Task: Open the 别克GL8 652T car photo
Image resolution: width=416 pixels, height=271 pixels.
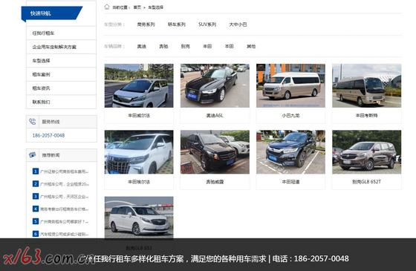Action: (x=367, y=152)
